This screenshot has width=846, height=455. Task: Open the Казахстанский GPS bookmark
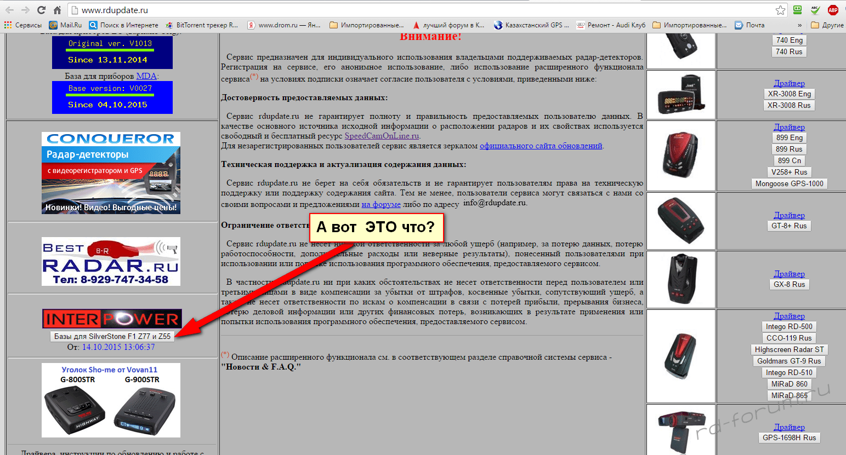[531, 25]
